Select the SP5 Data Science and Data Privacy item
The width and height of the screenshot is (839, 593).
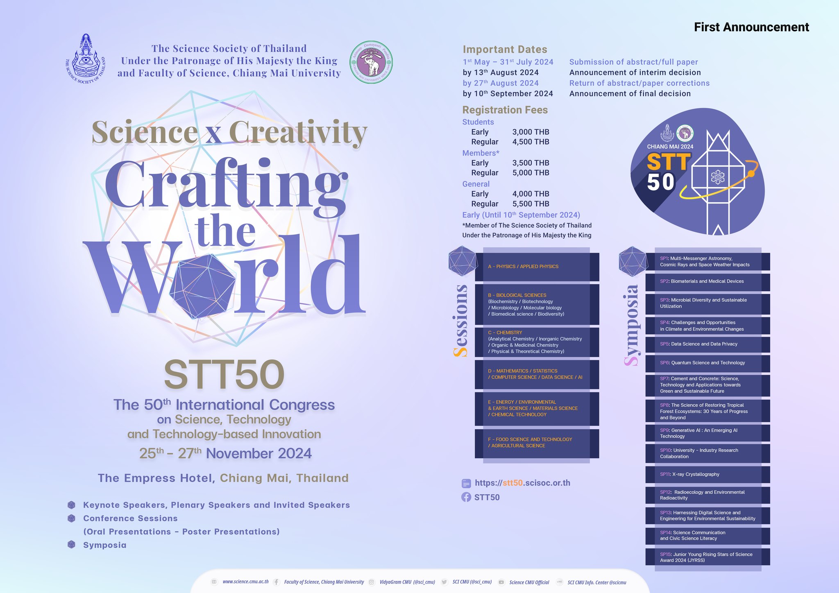click(x=707, y=344)
